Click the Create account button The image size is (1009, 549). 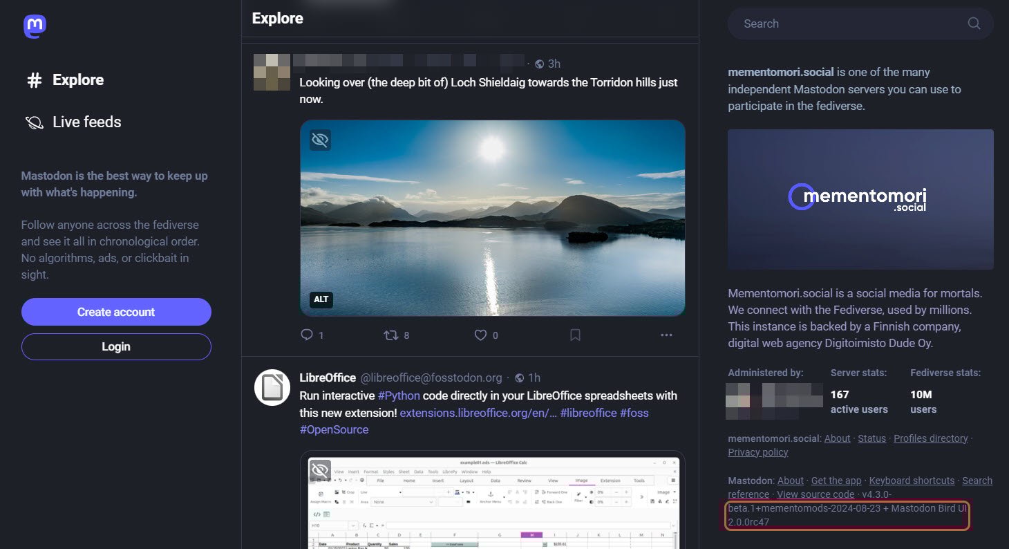(115, 312)
